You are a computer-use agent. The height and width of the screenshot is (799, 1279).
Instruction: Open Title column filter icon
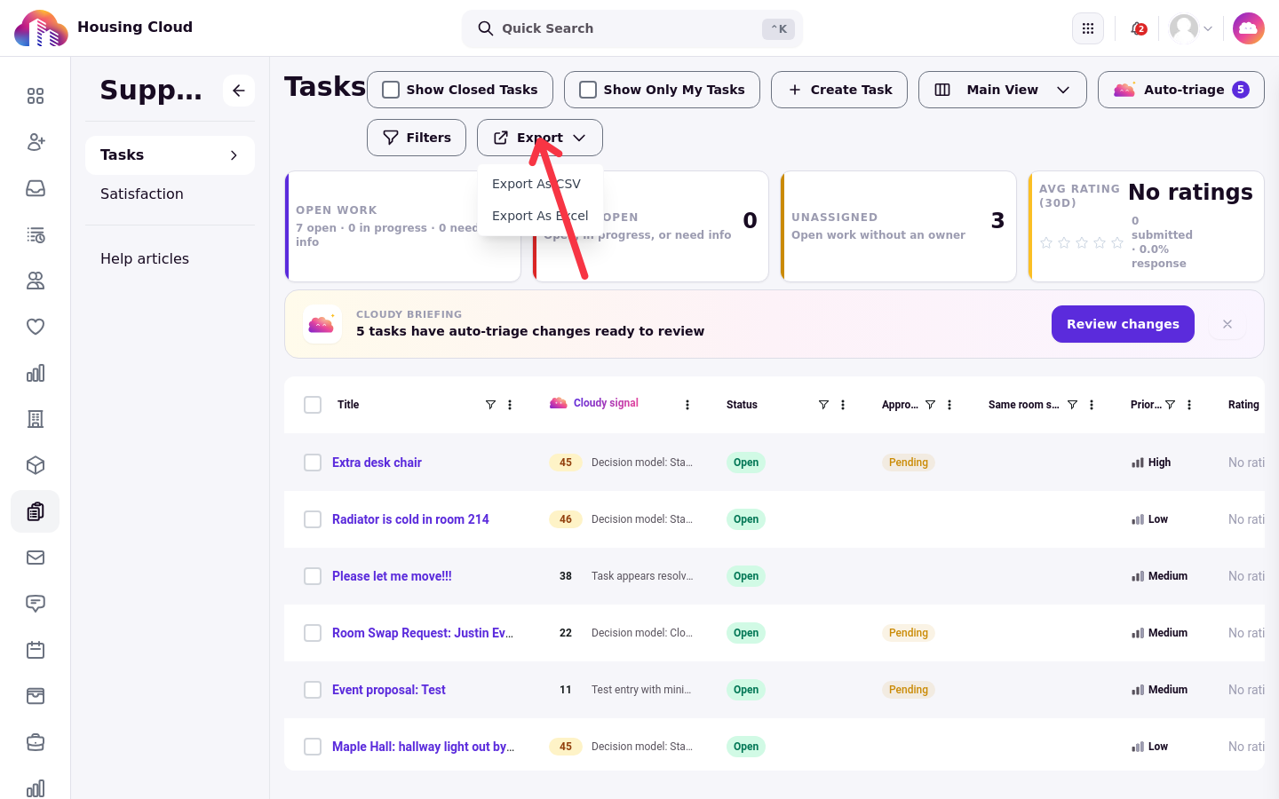coord(490,405)
